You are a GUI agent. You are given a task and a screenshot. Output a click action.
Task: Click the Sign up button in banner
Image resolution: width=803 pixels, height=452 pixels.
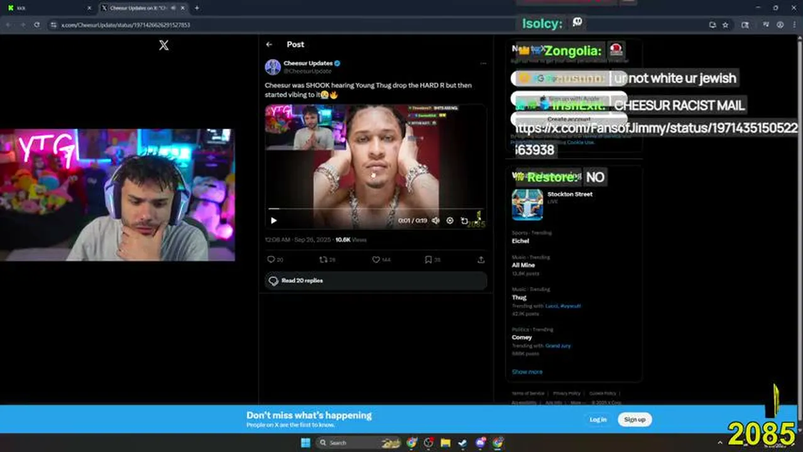click(635, 419)
